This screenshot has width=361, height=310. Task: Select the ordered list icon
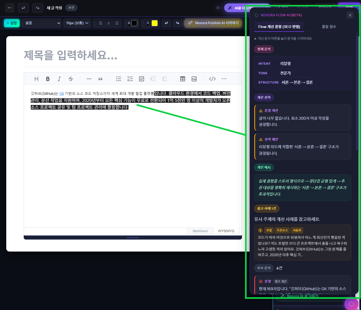tap(130, 79)
